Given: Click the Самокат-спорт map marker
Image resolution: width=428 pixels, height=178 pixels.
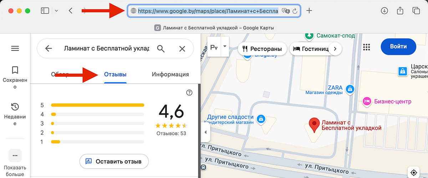Looking at the screenshot, I should 310,36.
